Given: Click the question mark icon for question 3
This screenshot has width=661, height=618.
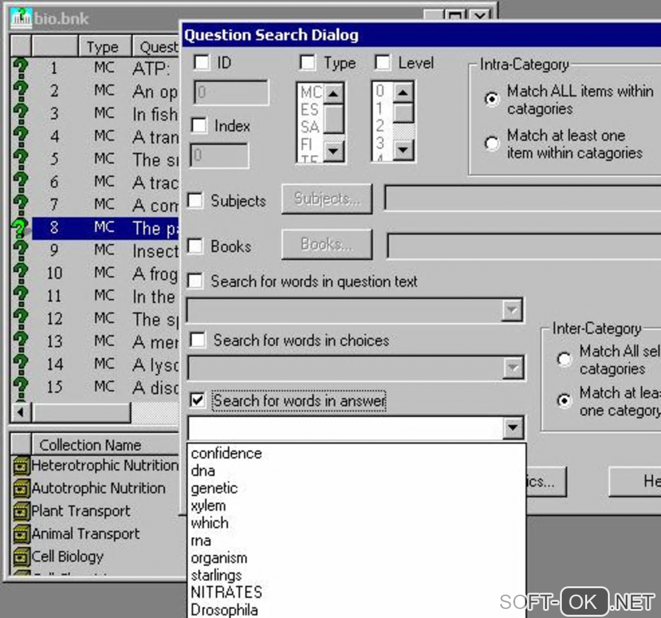Looking at the screenshot, I should point(21,113).
